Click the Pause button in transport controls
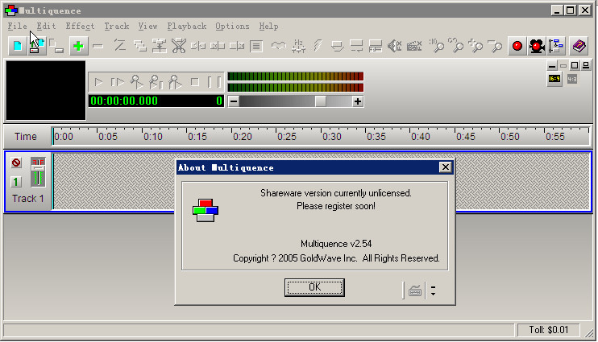 pos(214,82)
